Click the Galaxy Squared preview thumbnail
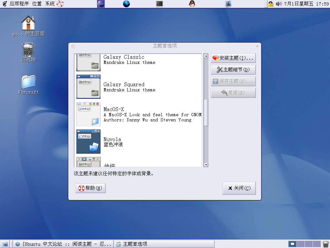This screenshot has width=330, height=248. point(88,87)
